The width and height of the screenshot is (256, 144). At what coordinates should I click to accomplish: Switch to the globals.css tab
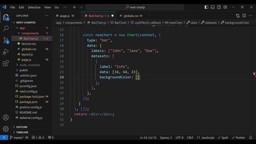[x=132, y=16]
